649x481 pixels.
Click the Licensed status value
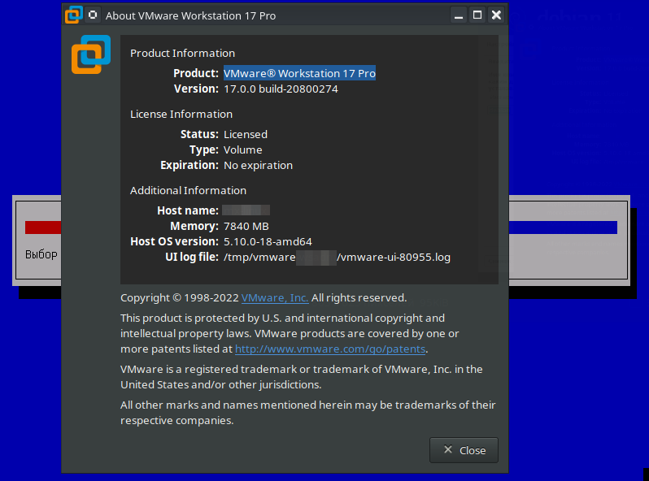click(246, 134)
